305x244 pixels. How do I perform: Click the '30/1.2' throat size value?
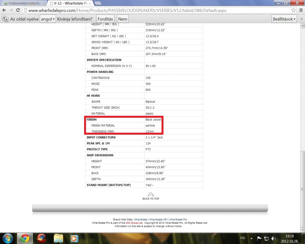[150, 108]
